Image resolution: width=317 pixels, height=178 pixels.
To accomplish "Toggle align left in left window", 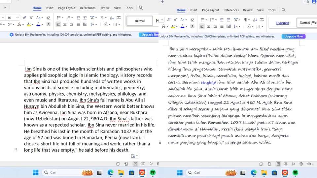I will [x=58, y=24].
